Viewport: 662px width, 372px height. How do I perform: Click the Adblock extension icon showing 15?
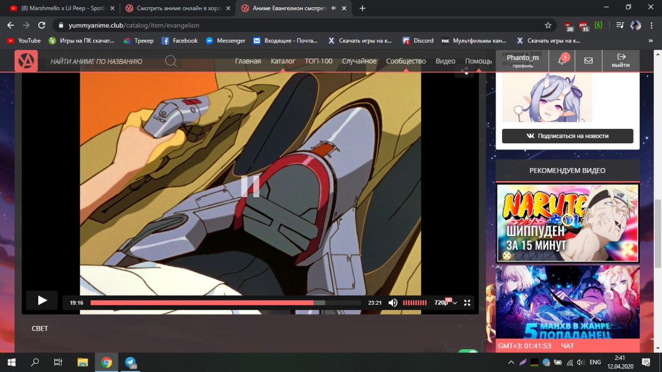[x=584, y=25]
